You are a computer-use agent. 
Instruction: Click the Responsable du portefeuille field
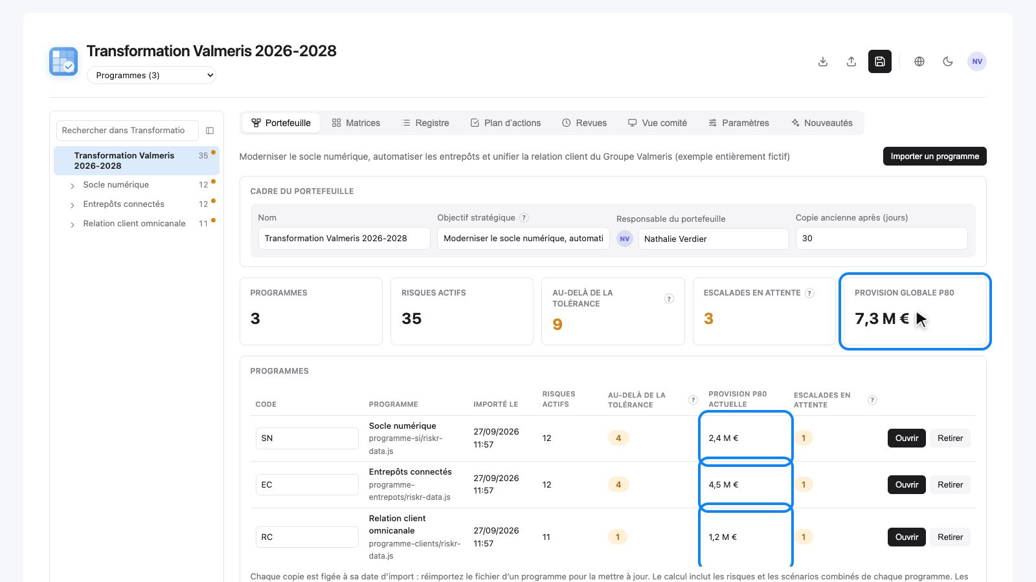point(714,239)
